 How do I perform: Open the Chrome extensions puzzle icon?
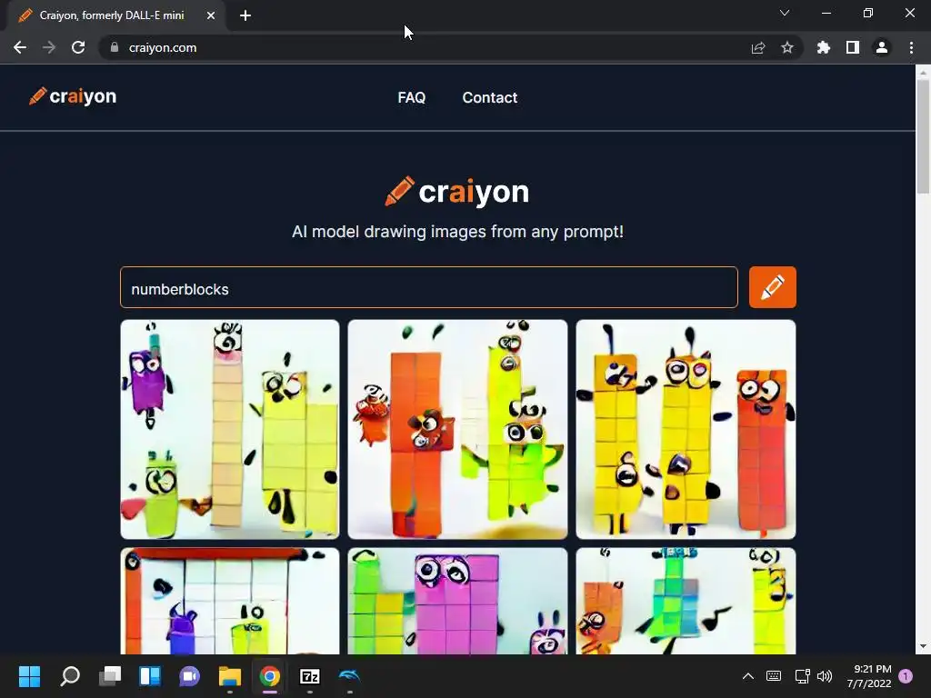tap(823, 47)
